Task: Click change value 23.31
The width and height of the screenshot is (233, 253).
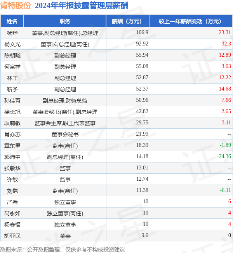Action: click(x=225, y=32)
